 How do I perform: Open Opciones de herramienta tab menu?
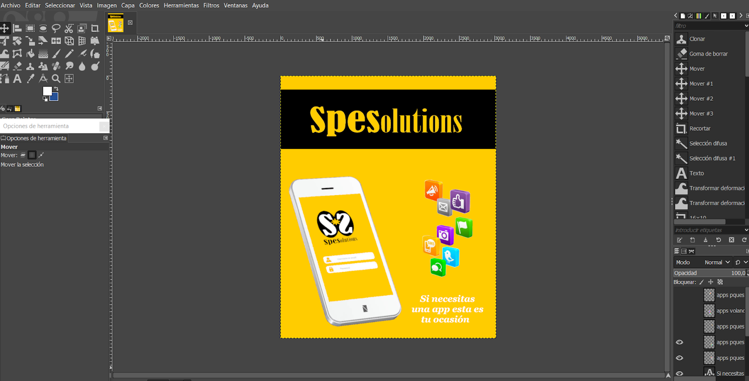[x=105, y=138]
